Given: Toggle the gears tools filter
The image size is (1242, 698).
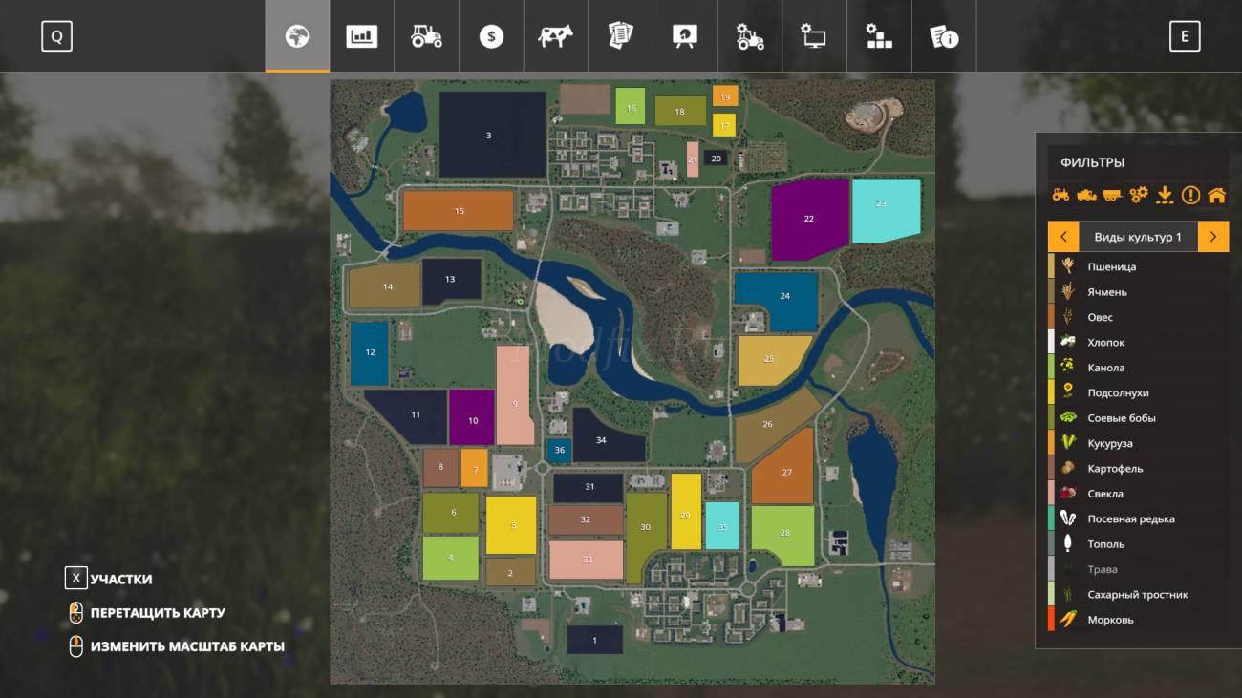Looking at the screenshot, I should click(x=1139, y=195).
